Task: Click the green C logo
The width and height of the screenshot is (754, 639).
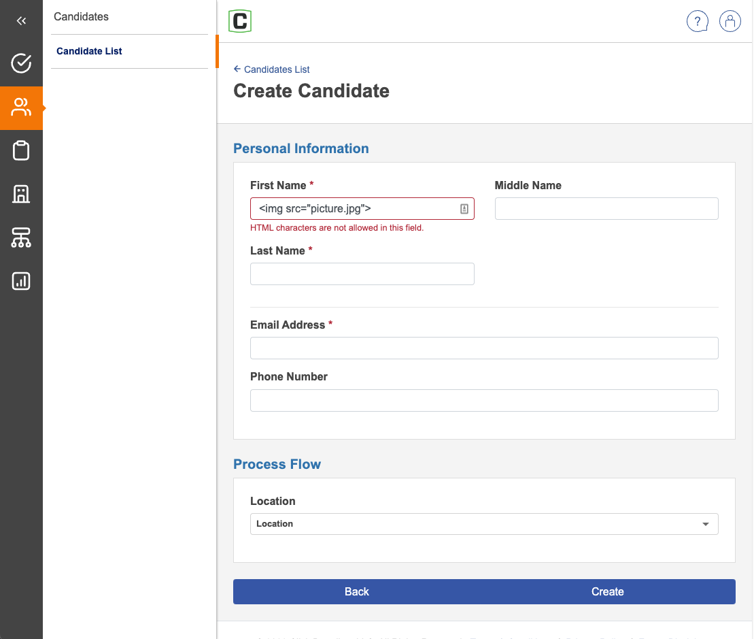Action: click(x=240, y=21)
